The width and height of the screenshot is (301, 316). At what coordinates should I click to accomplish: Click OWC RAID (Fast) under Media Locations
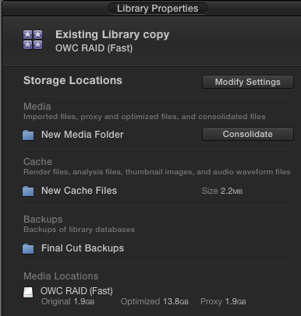[76, 291]
